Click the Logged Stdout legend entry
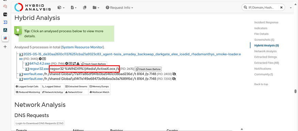The image size is (298, 131). point(53,87)
